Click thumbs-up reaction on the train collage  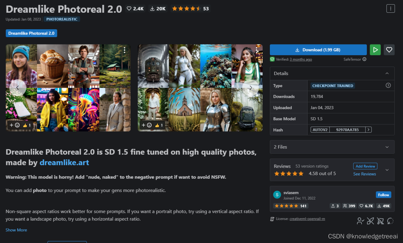pyautogui.click(x=159, y=125)
